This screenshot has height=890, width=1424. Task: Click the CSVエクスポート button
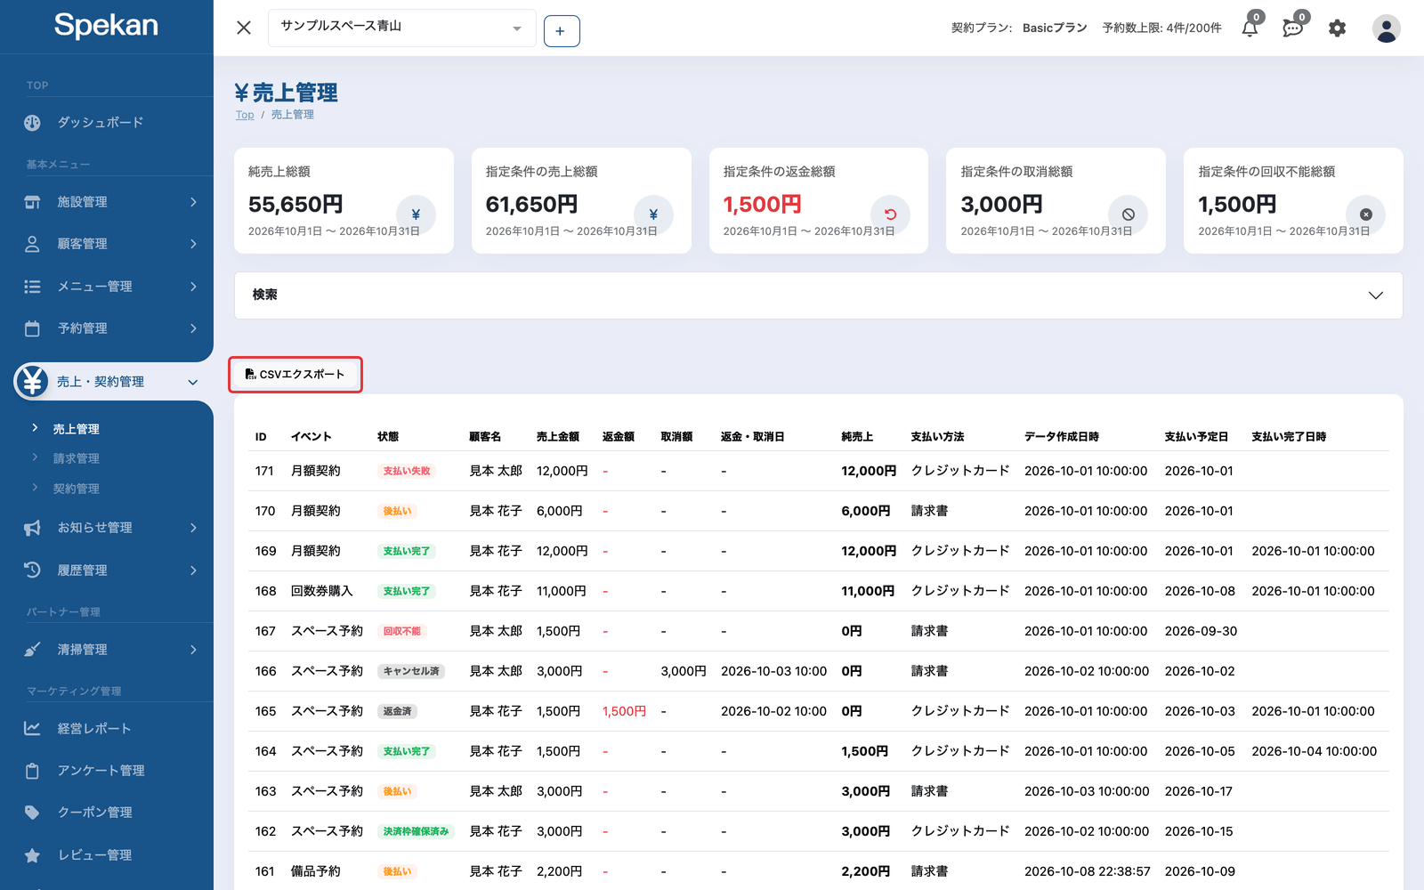(x=295, y=375)
